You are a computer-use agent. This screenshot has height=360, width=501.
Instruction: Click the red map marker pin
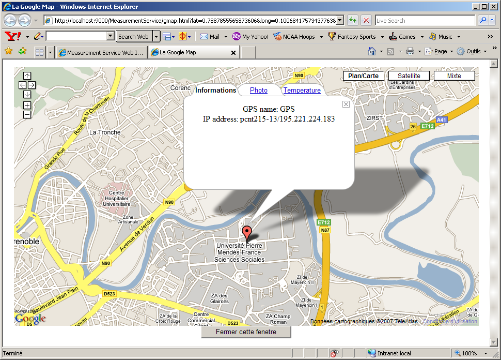point(247,233)
